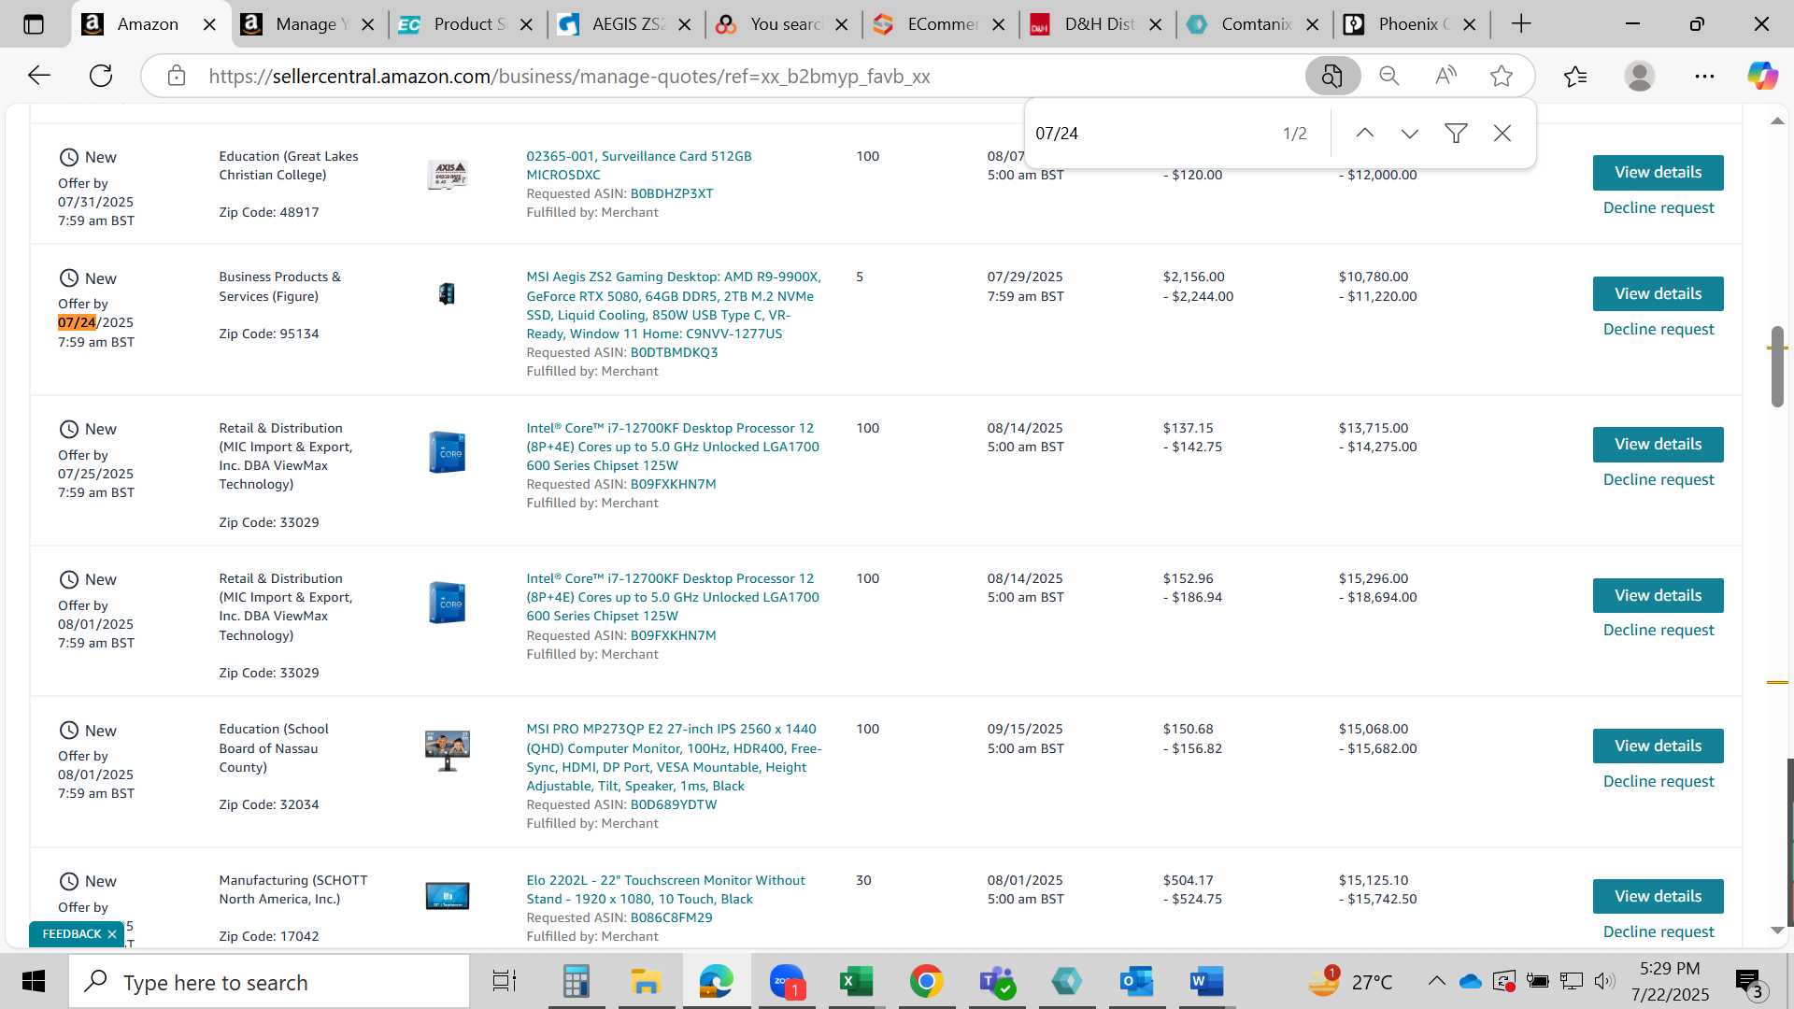Click the Elo touchscreen monitor thumbnail
Image resolution: width=1794 pixels, height=1009 pixels.
pyautogui.click(x=448, y=896)
